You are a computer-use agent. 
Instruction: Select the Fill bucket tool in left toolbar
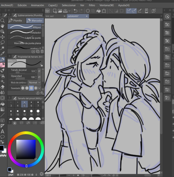pos(2,104)
